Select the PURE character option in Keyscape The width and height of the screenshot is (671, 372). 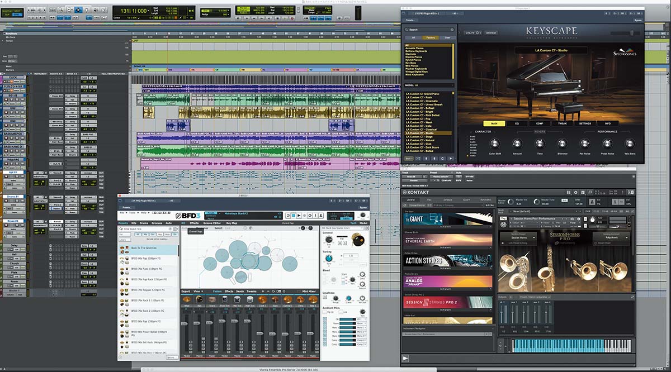[471, 136]
